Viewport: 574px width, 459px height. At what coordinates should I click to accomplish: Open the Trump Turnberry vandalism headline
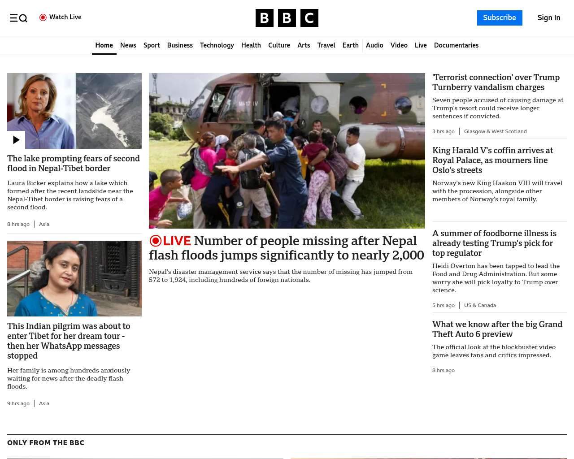496,82
